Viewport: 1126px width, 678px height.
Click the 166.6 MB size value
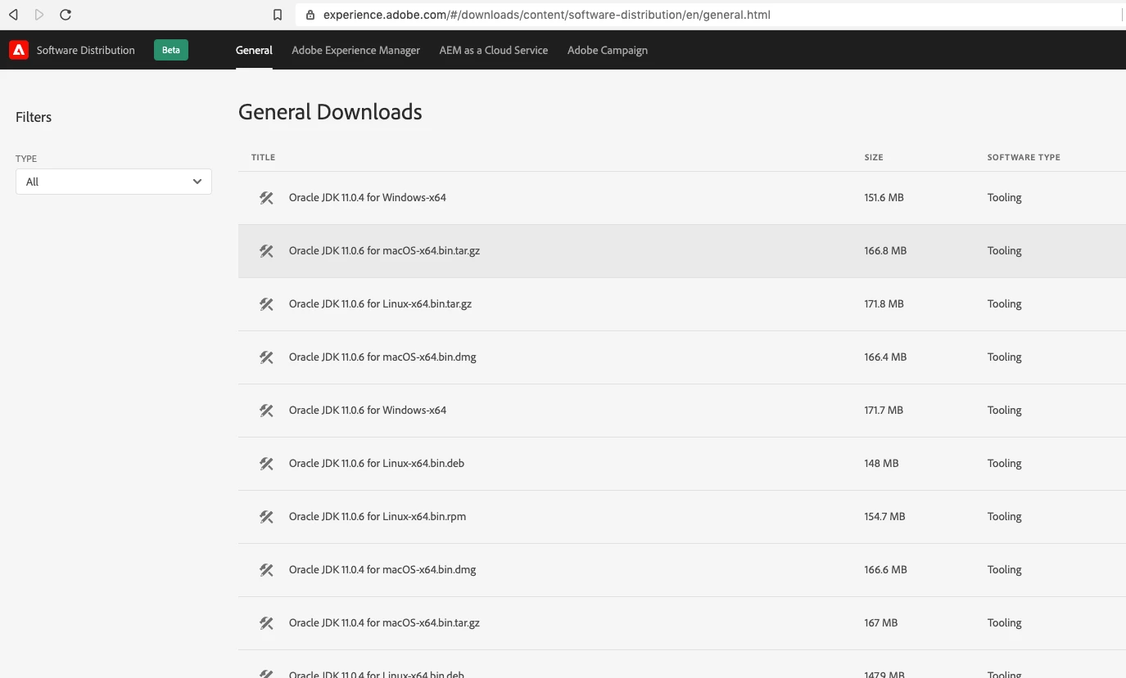885,569
